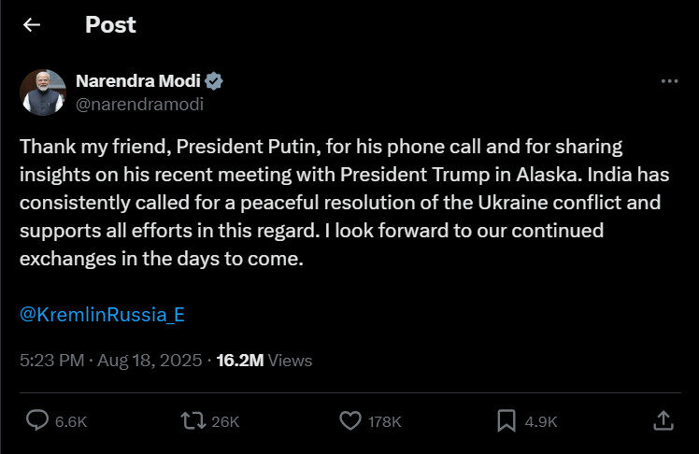Click the blue verified badge
Image resolution: width=699 pixels, height=454 pixels.
click(x=214, y=81)
